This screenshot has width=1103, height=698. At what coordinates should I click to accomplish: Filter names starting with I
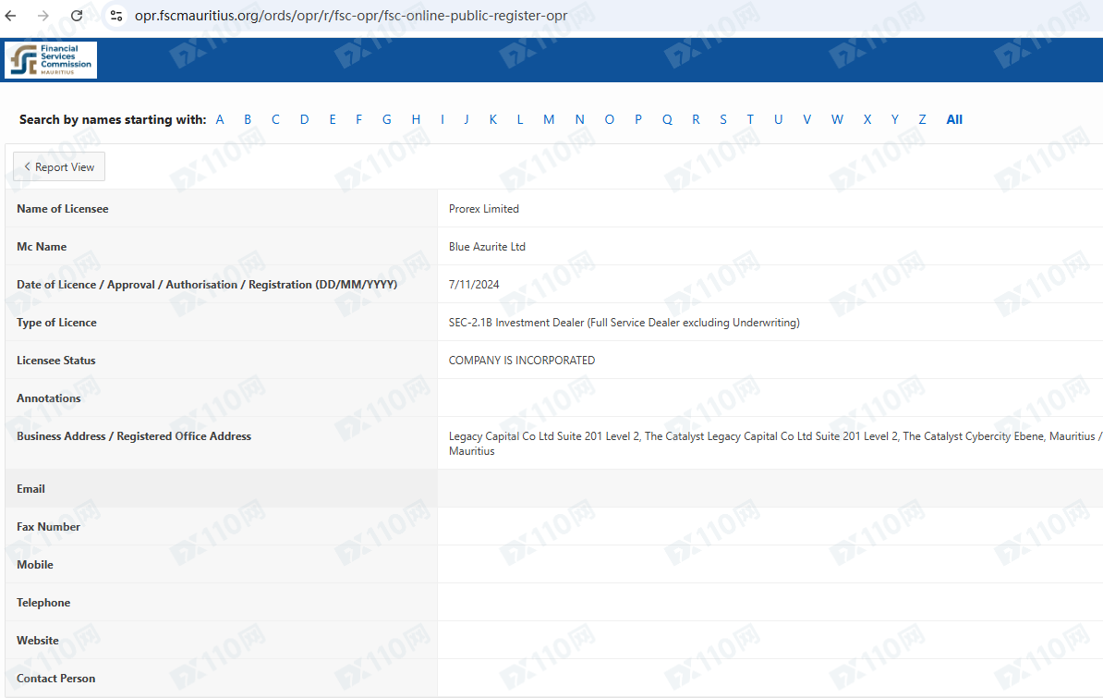coord(442,120)
